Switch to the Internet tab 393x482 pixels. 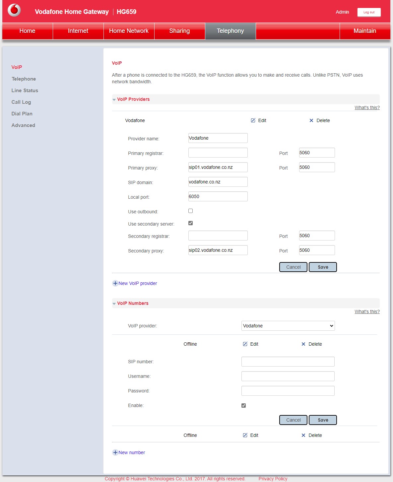78,31
